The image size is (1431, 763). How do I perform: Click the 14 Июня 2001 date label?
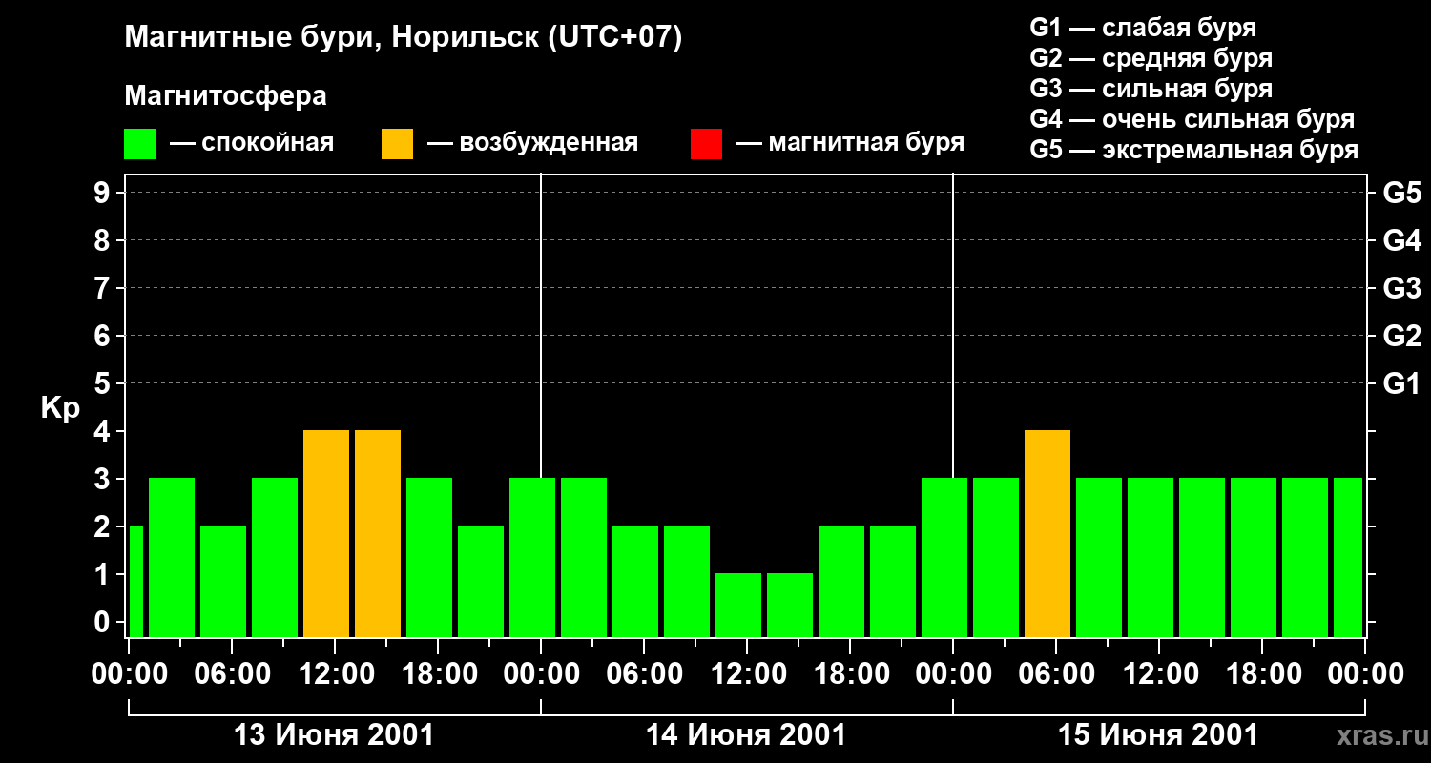coord(746,735)
